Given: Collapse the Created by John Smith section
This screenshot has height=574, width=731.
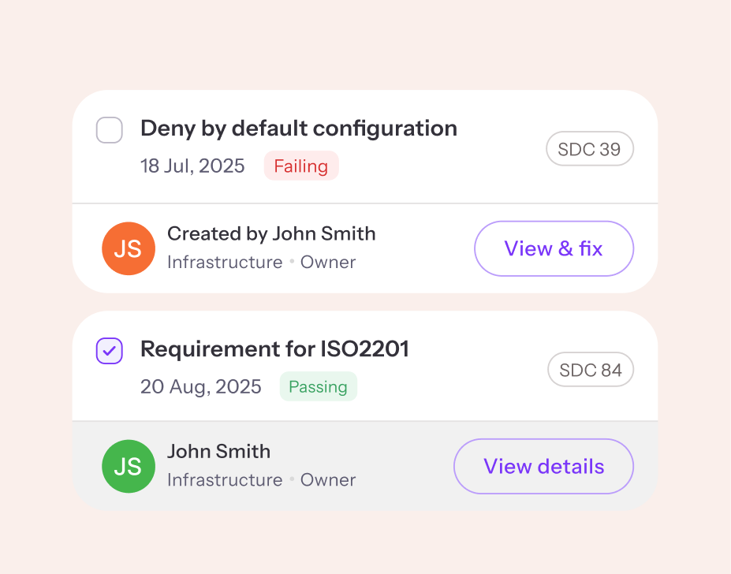Looking at the screenshot, I should pyautogui.click(x=271, y=233).
